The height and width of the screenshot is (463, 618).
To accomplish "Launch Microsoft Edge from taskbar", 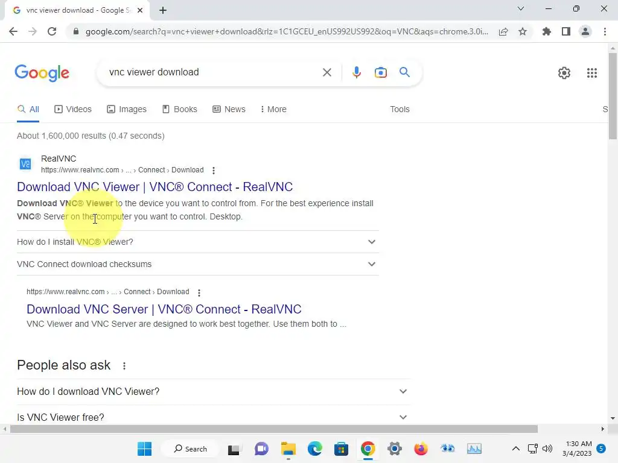I will (x=314, y=449).
